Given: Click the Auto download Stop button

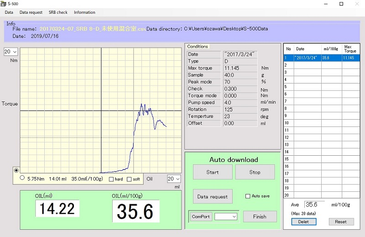Looking at the screenshot, I should coord(255,172).
